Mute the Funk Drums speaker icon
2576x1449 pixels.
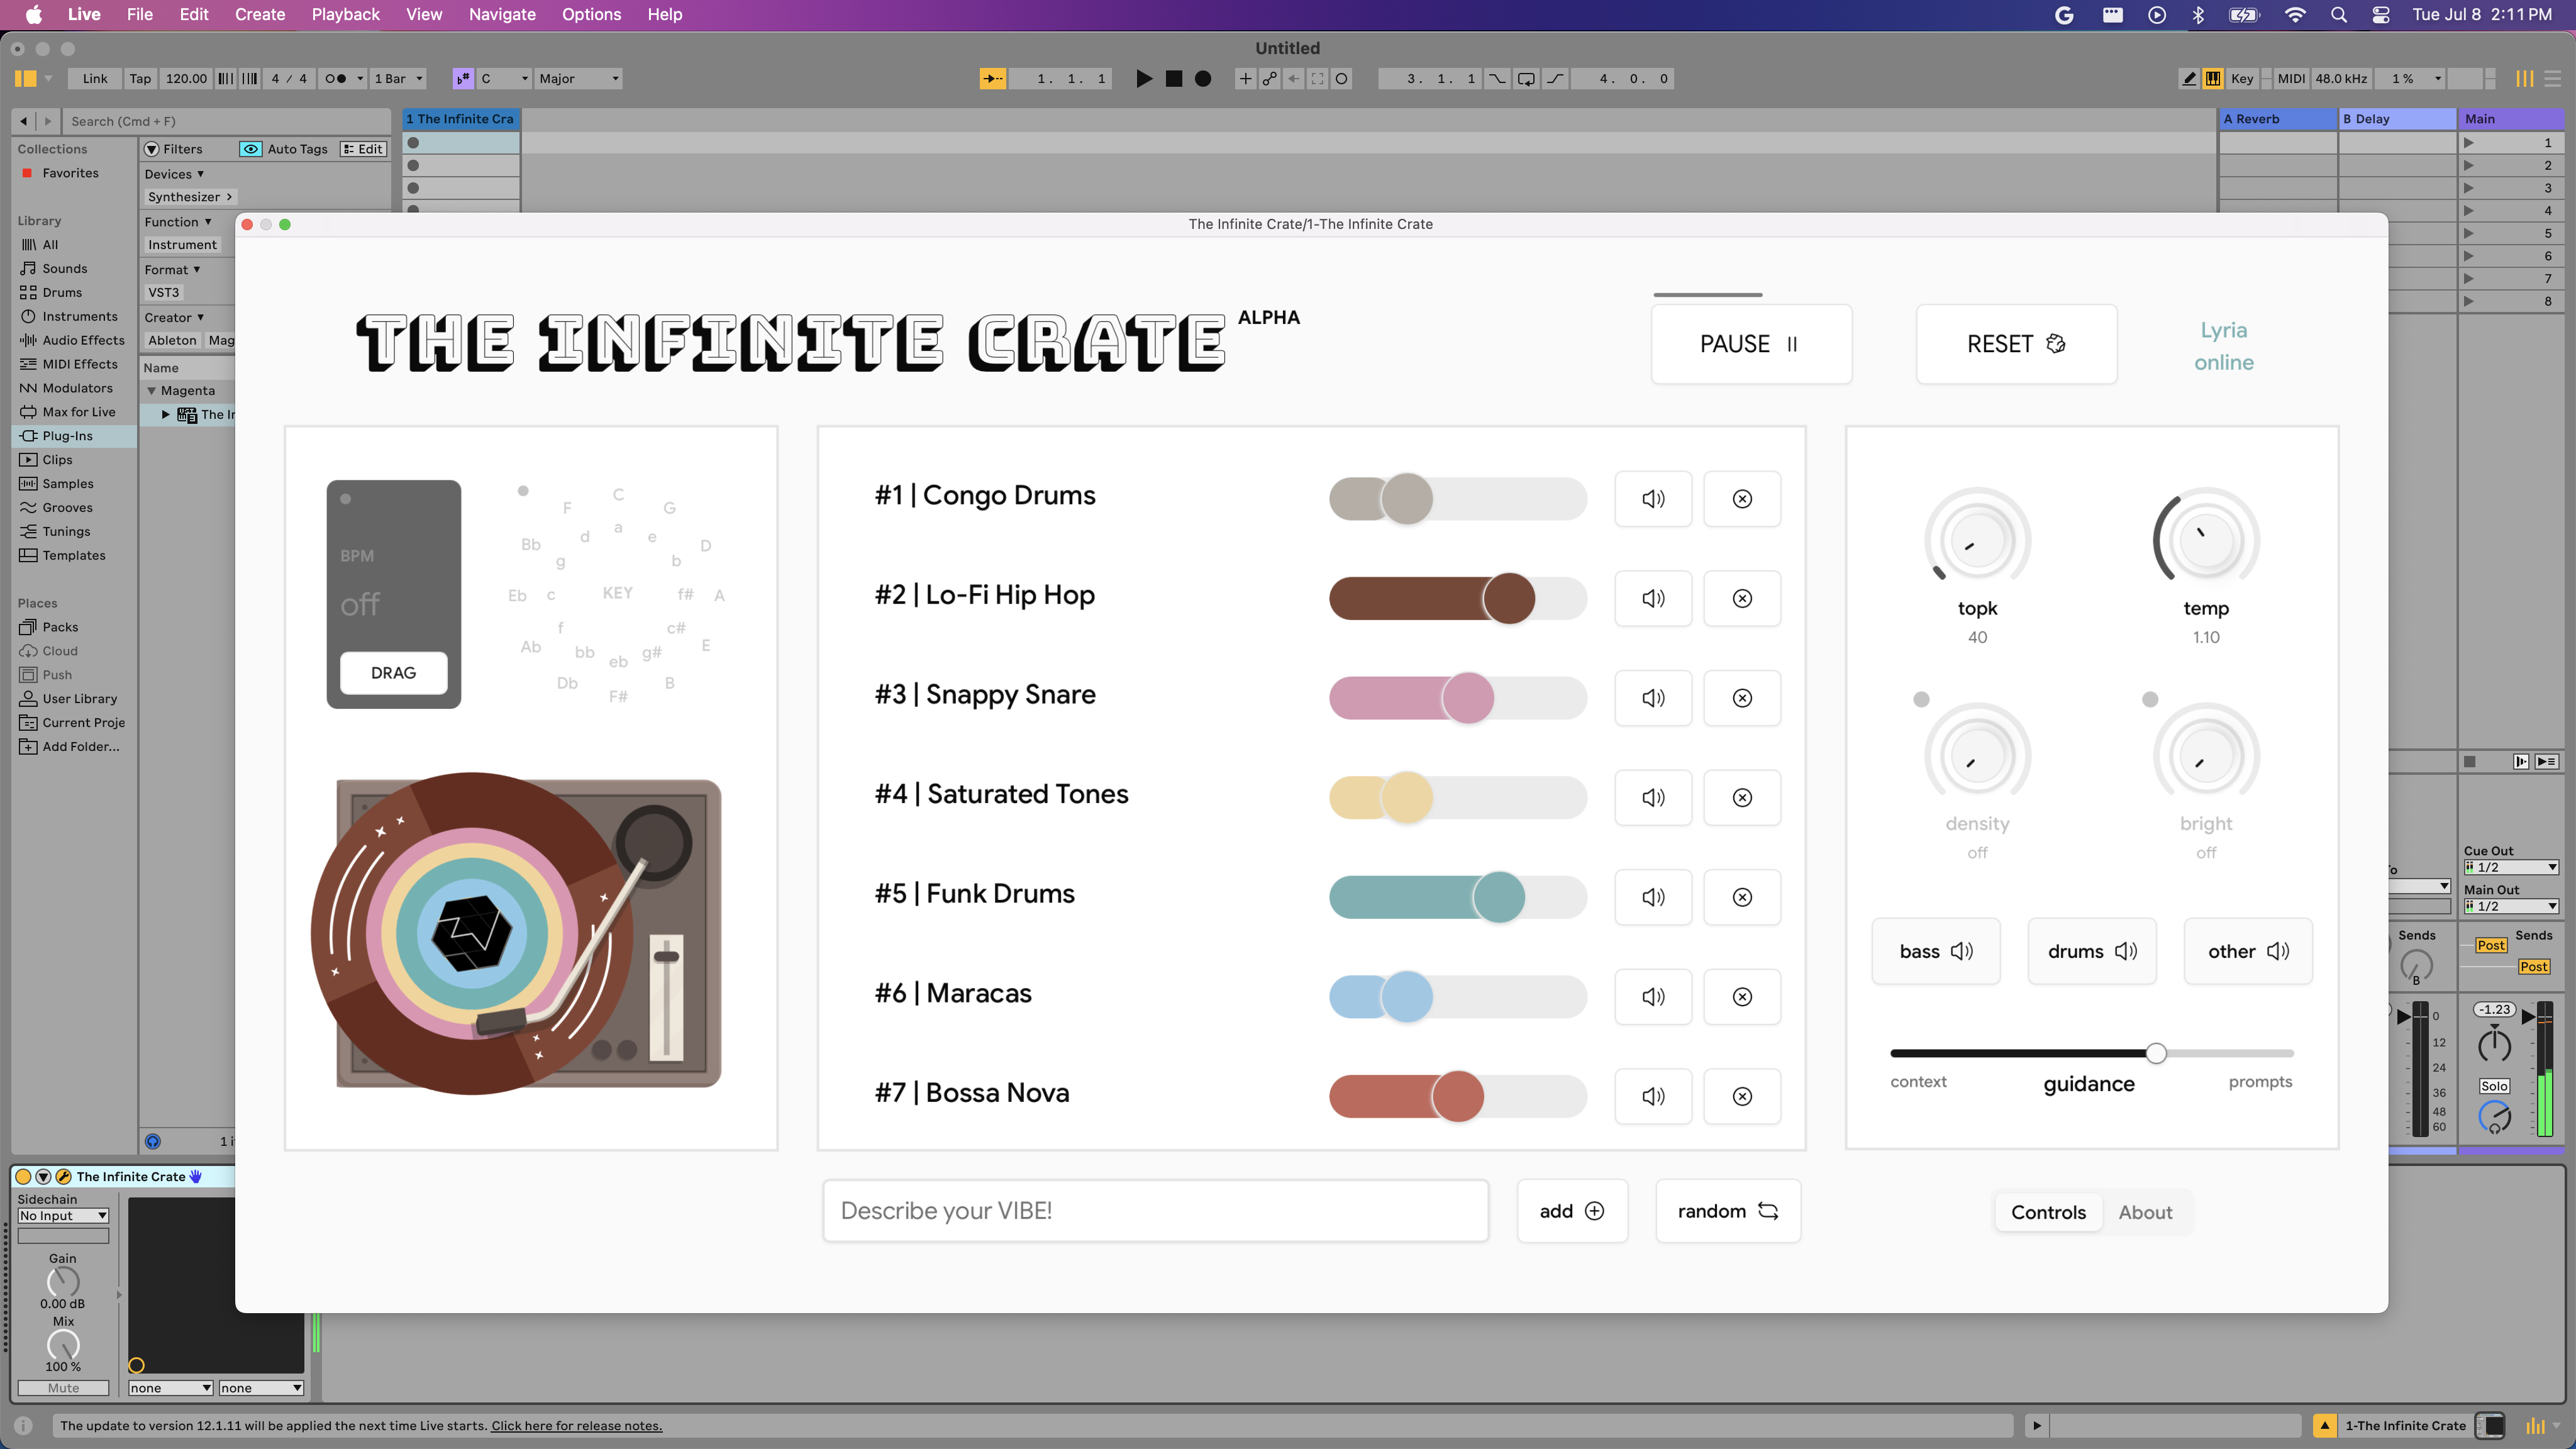(x=1652, y=897)
